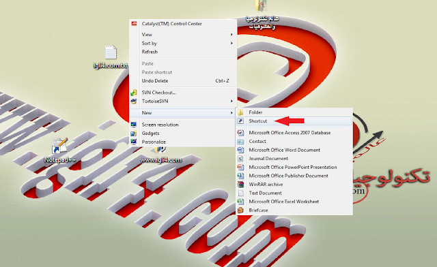
Task: Click the TortoiseSVN turtle icon
Action: pos(134,101)
